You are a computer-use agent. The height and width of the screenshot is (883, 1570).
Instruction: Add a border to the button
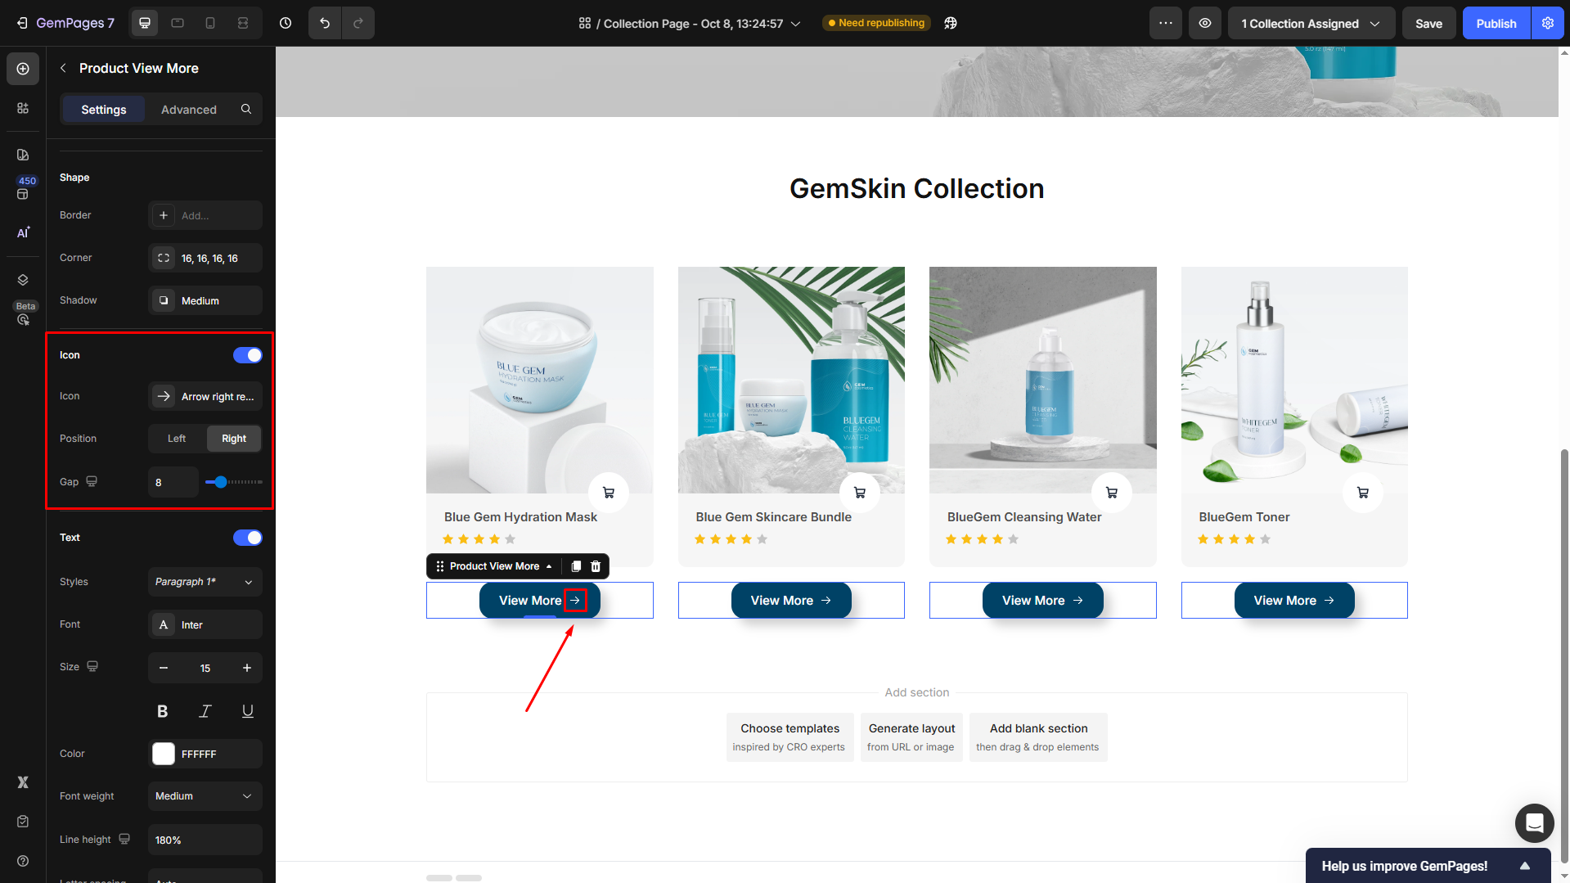pos(205,215)
